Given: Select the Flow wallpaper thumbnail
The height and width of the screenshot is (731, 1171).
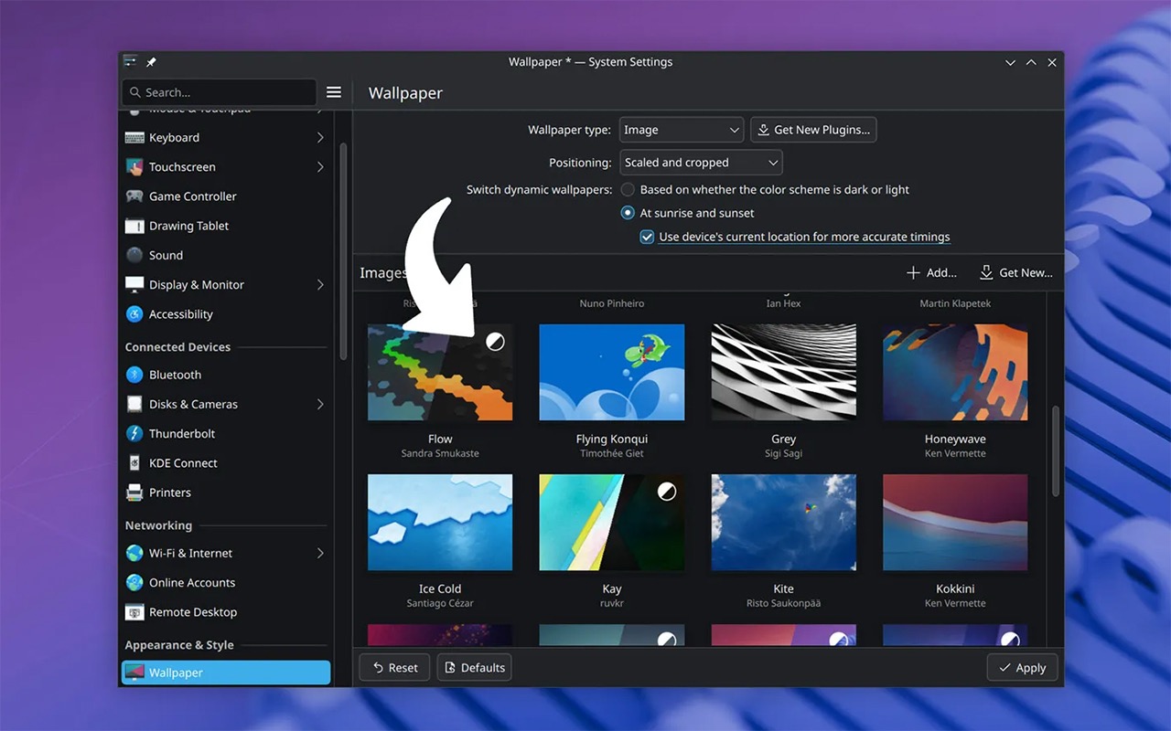Looking at the screenshot, I should click(x=440, y=372).
